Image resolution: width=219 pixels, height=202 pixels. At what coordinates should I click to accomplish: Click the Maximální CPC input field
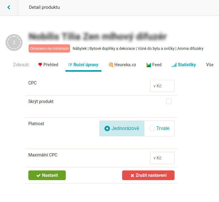coord(162,158)
